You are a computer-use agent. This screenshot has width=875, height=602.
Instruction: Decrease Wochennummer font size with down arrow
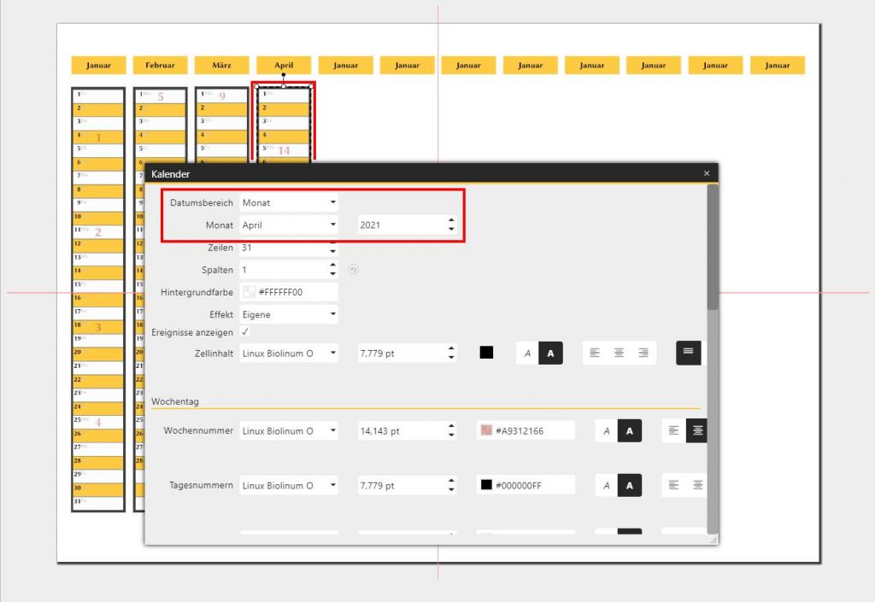[451, 435]
